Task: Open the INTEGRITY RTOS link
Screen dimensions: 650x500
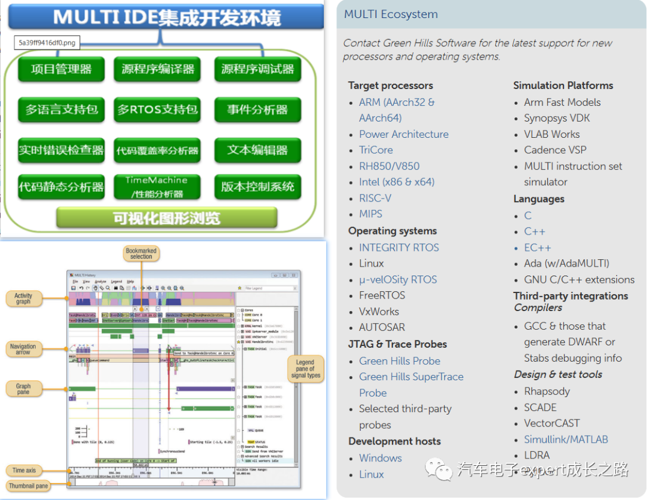Action: pos(399,247)
